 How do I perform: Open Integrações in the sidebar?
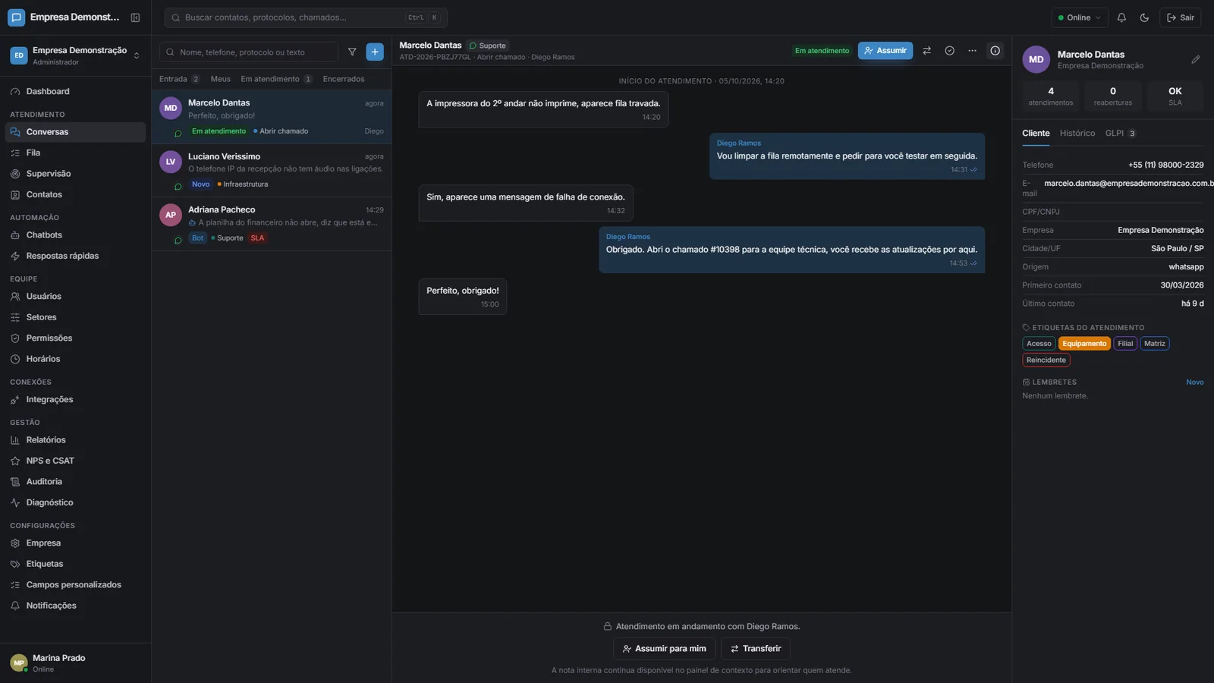pos(76,400)
